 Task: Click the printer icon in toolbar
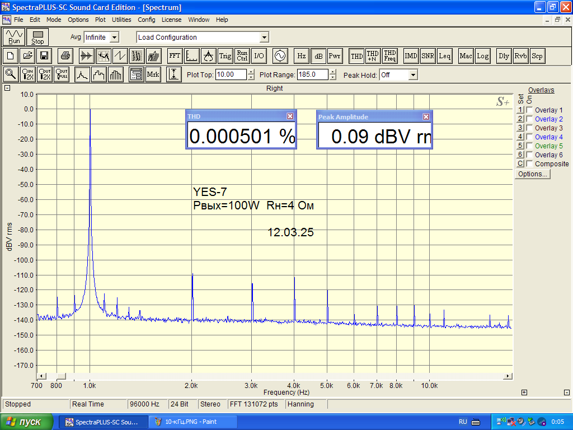tap(65, 56)
